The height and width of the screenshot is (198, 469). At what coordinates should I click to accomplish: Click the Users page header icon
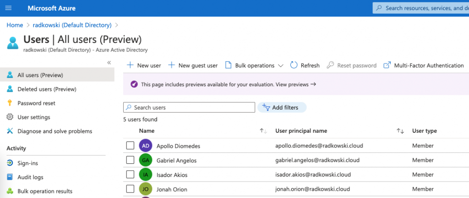13,43
